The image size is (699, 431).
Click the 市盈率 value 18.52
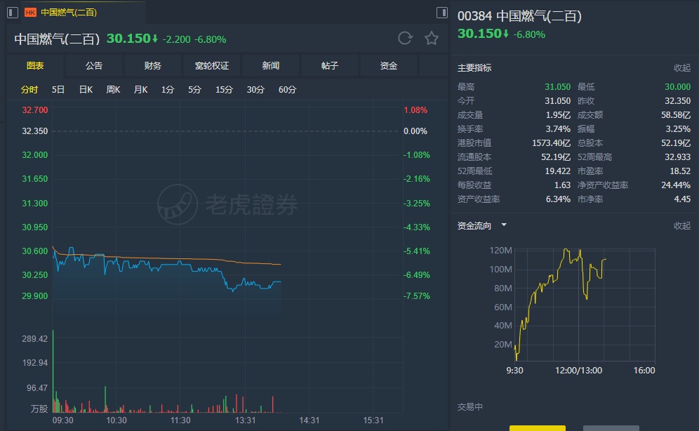tap(680, 171)
